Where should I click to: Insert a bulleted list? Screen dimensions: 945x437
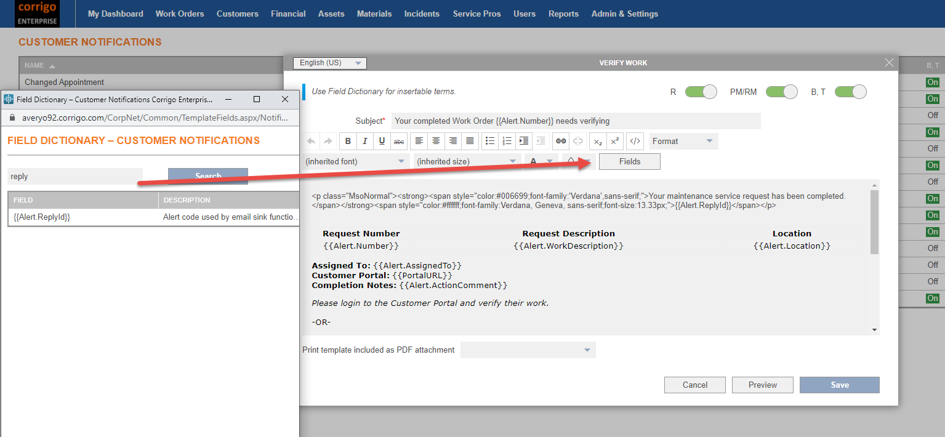pyautogui.click(x=489, y=141)
